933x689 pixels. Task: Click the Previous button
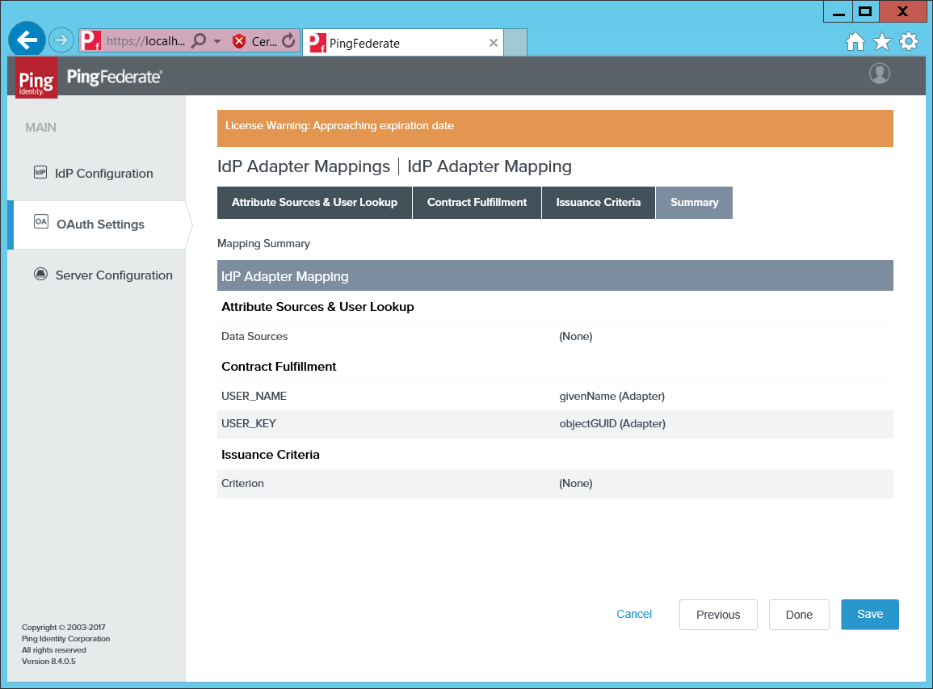(x=718, y=615)
